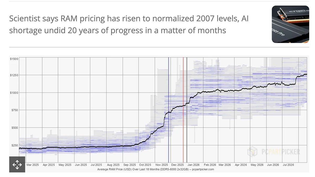This screenshot has width=315, height=177.
Task: Click the Jan 2026 date label
Action: [x=194, y=165]
